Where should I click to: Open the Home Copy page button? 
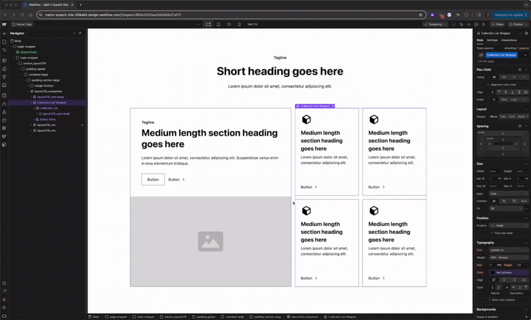22,24
